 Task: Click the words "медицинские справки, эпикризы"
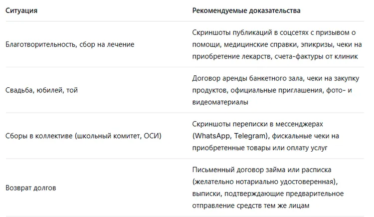272,44
